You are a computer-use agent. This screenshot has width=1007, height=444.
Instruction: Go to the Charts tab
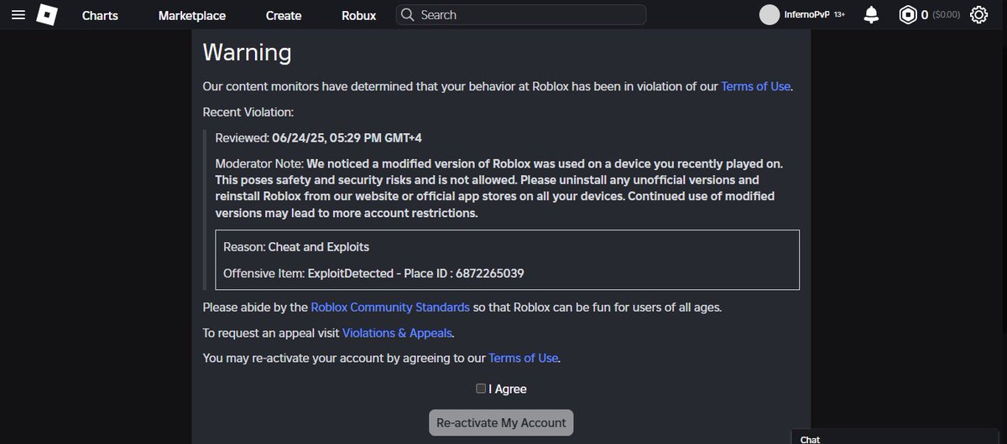point(100,15)
